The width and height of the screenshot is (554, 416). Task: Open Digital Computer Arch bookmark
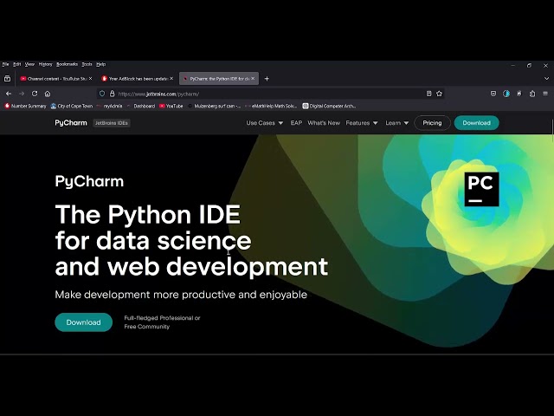click(x=329, y=106)
